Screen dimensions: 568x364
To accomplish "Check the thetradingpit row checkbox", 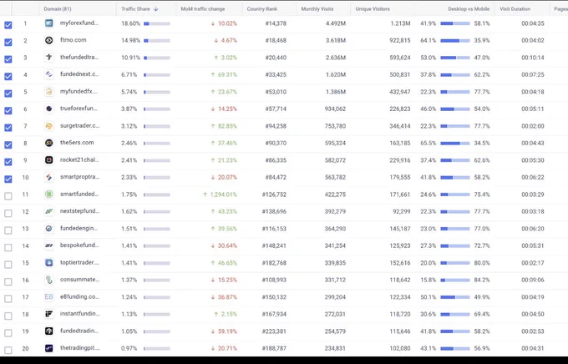I will [8, 350].
